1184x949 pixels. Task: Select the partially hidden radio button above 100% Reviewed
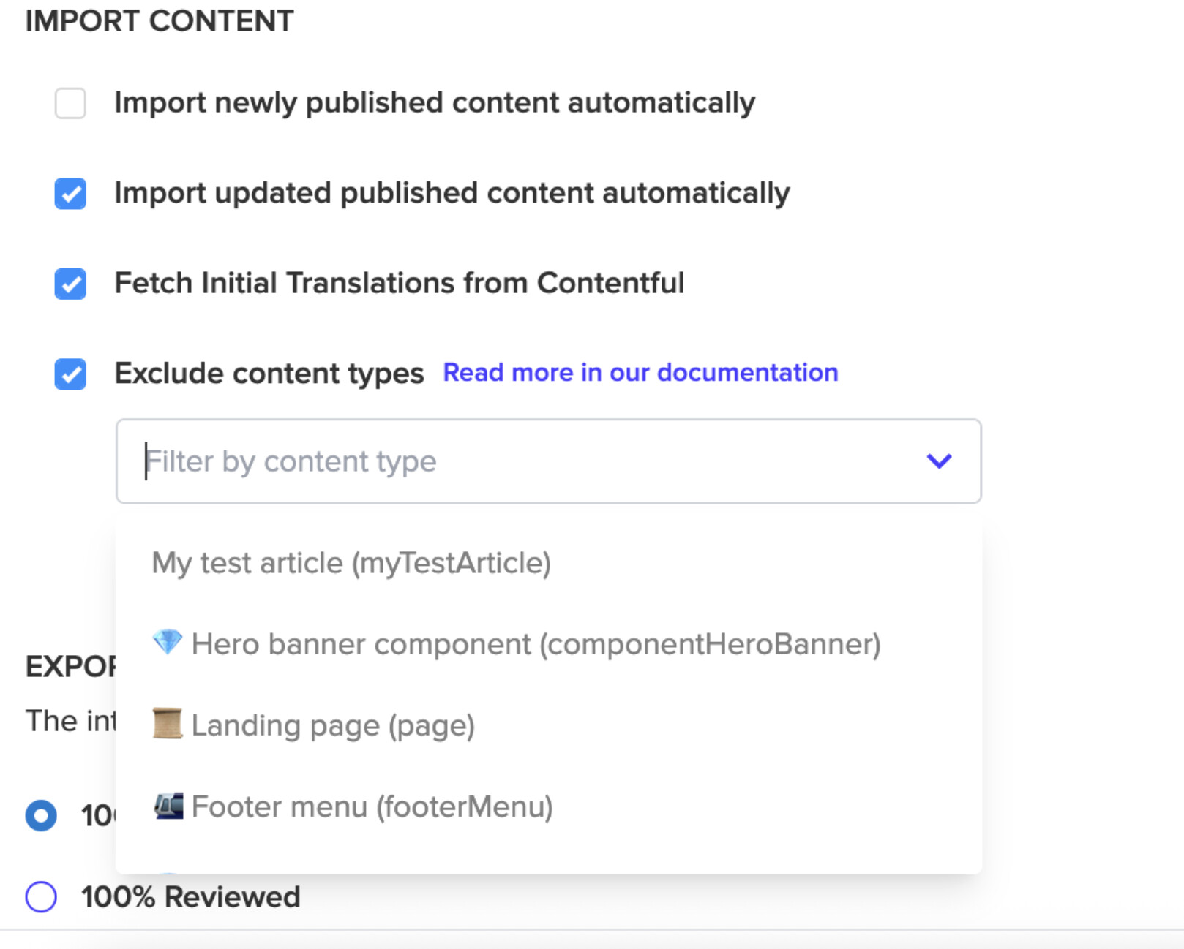[x=41, y=815]
